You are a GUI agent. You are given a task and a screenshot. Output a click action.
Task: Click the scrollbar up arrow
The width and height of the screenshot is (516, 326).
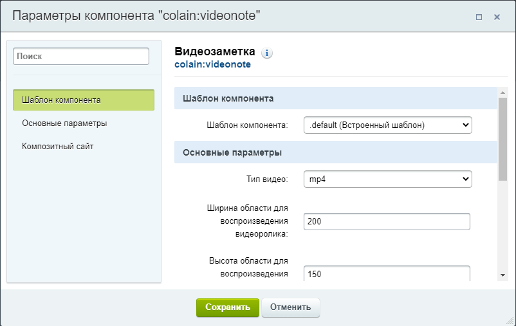click(502, 93)
